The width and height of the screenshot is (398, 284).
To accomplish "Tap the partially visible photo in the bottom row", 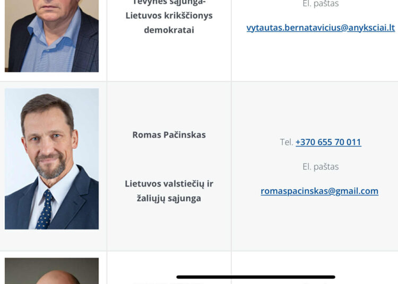I will click(52, 271).
